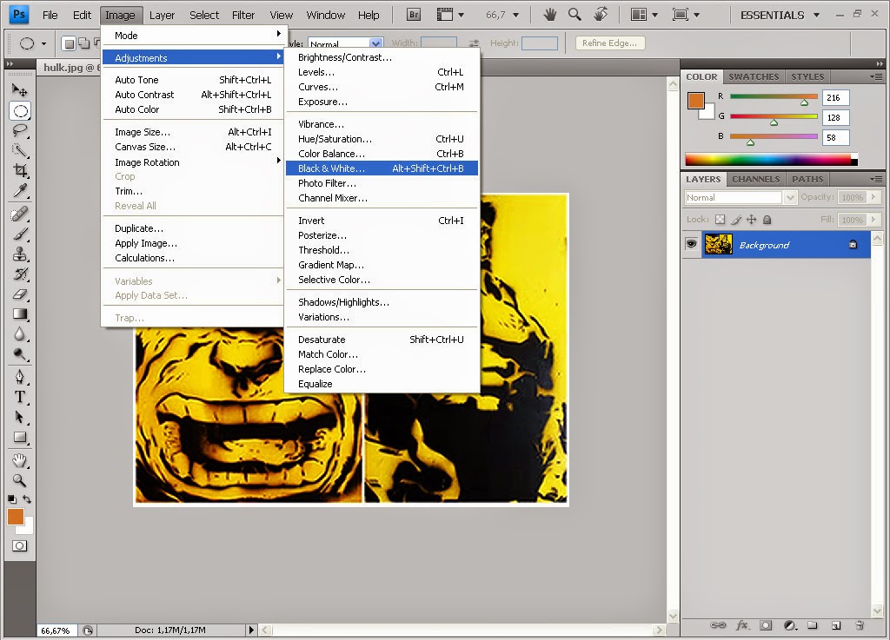Choose Desaturate from the submenu
Viewport: 890px width, 640px height.
(x=381, y=340)
